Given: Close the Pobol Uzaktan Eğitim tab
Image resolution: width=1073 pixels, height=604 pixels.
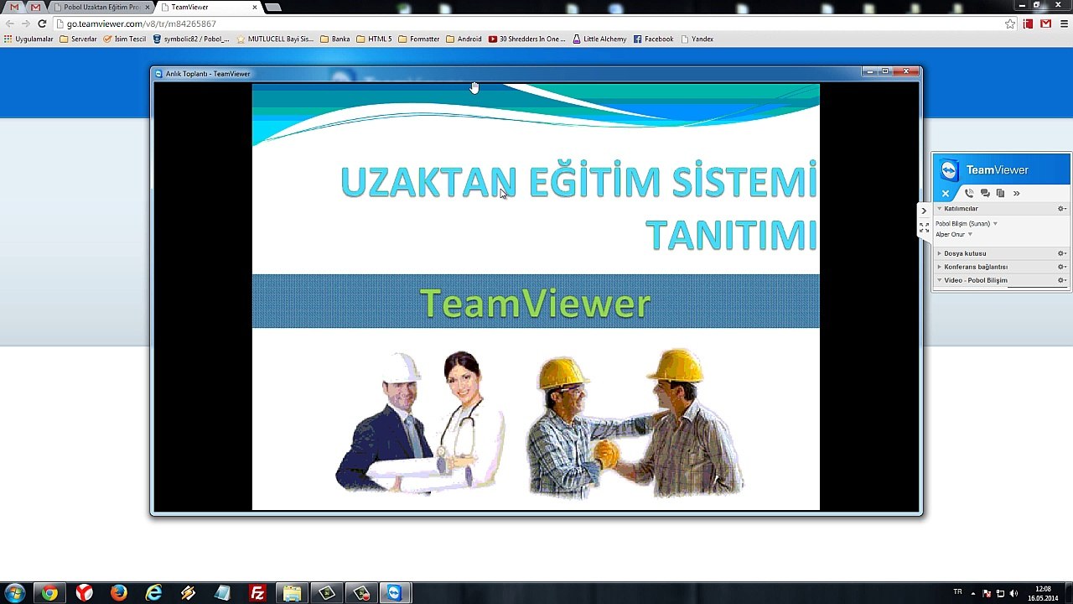Looking at the screenshot, I should click(x=148, y=7).
